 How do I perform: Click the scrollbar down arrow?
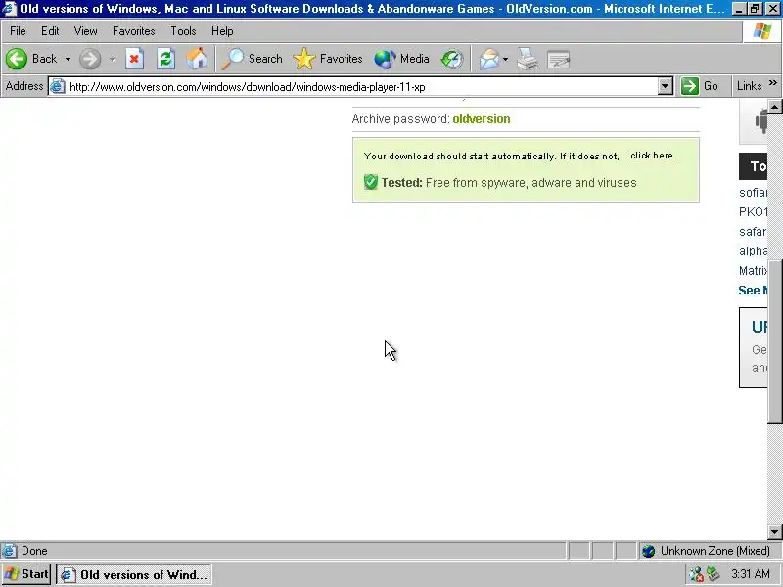(774, 532)
